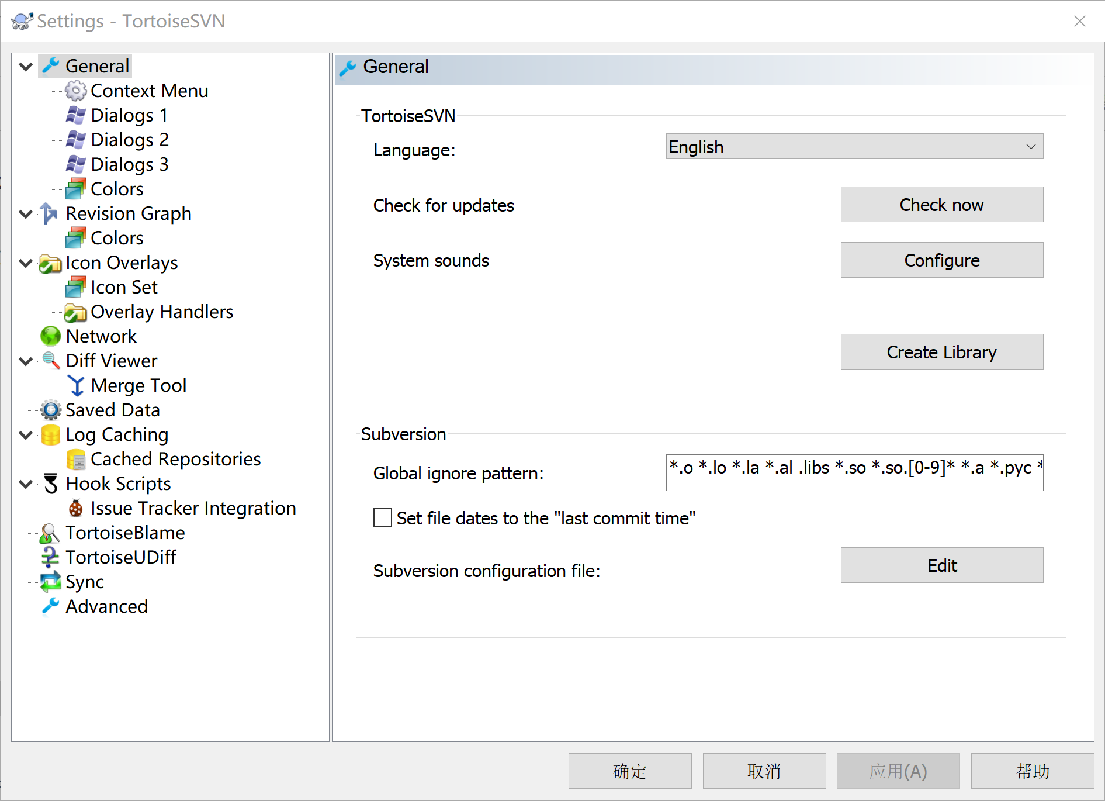
Task: Open the Network settings page
Action: click(x=101, y=336)
